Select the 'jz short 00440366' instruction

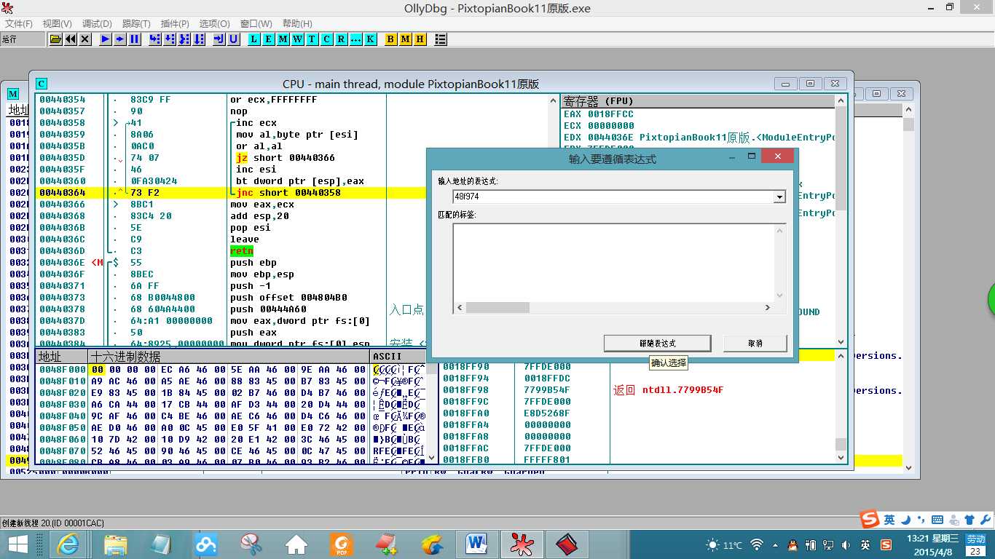coord(286,158)
